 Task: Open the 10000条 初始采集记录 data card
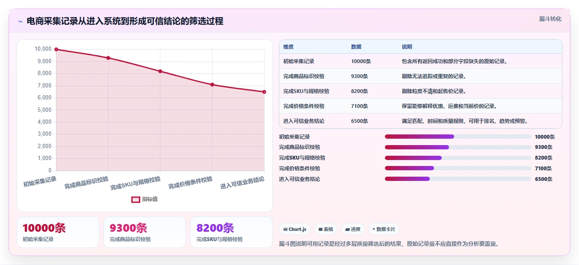tap(58, 232)
